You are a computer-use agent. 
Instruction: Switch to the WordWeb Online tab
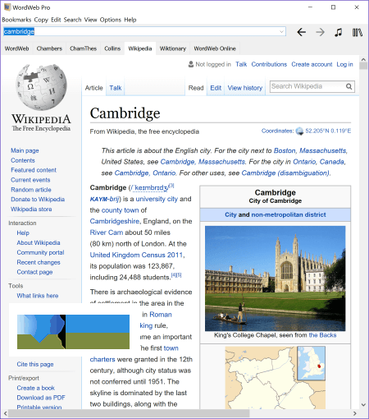(215, 48)
